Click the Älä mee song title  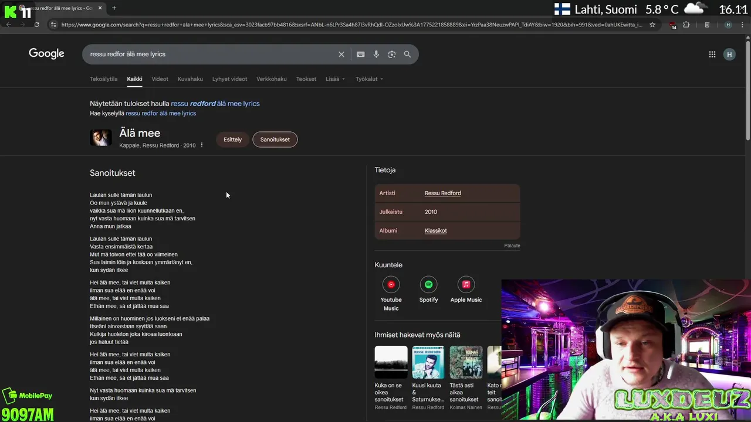(x=140, y=133)
